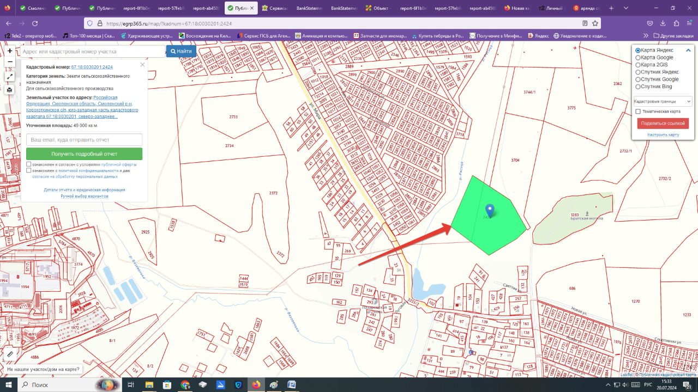Viewport: 698px width, 392px height.
Task: Open Сервис ПСБ для Аген... bookmark
Action: point(265,36)
